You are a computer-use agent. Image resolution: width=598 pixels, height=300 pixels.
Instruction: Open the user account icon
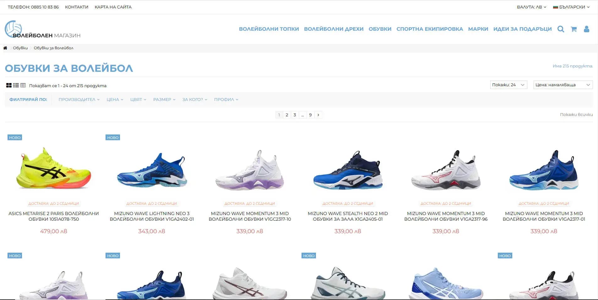(586, 29)
